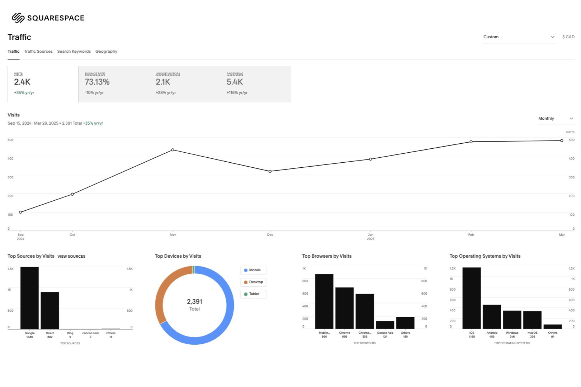Image resolution: width=581 pixels, height=387 pixels.
Task: Select the Visits metric card
Action: pyautogui.click(x=43, y=84)
